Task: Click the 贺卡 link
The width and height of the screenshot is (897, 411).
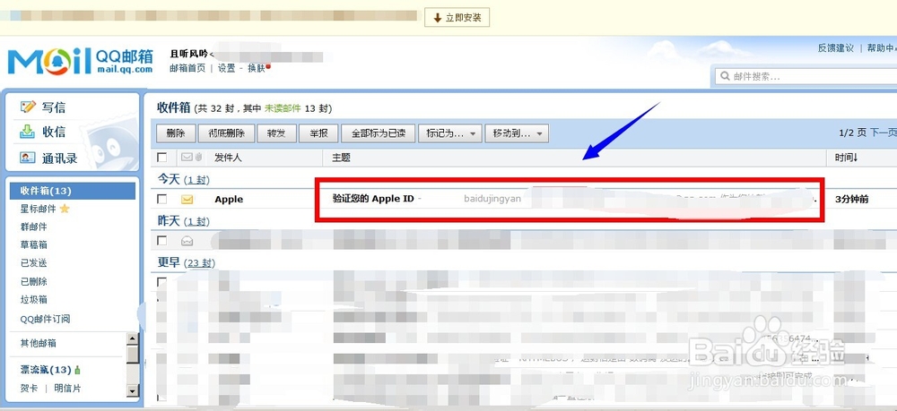Action: pyautogui.click(x=30, y=389)
